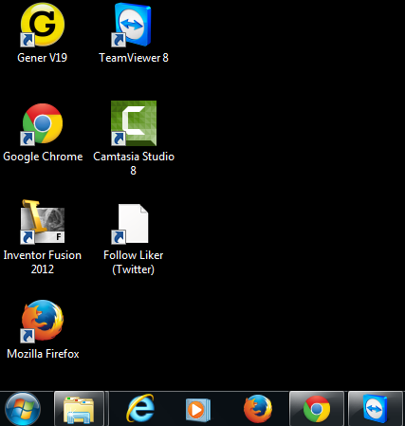Launch Internet Explorer from the taskbar
Screen dimensions: 405x426
click(x=140, y=409)
